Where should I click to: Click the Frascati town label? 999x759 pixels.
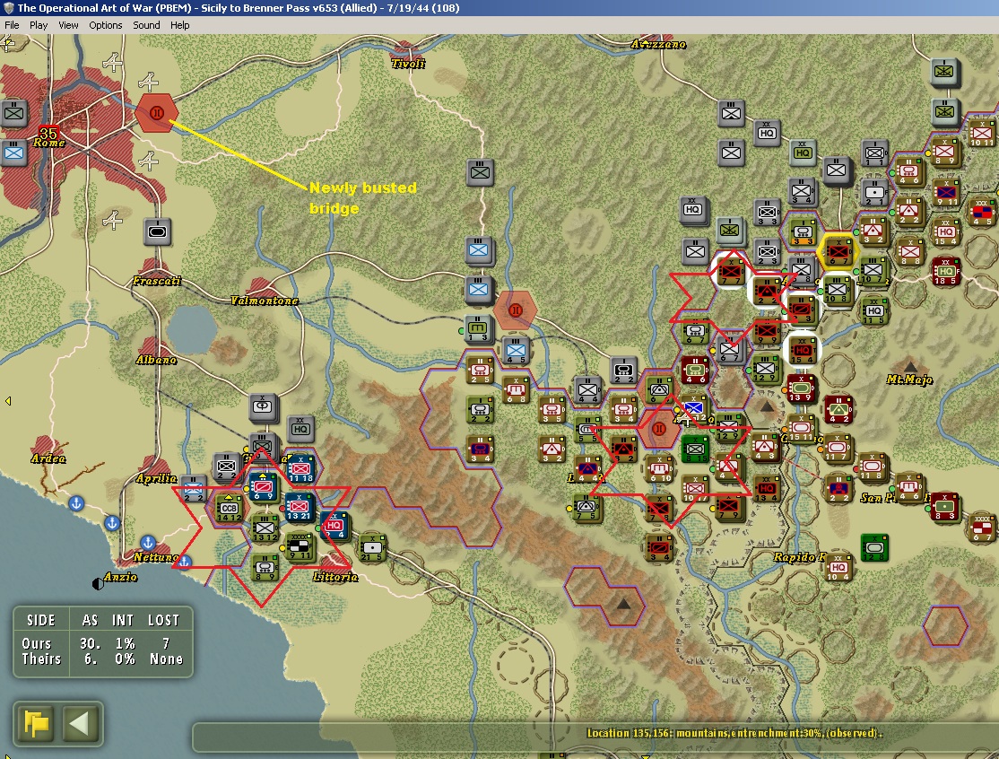tap(157, 281)
